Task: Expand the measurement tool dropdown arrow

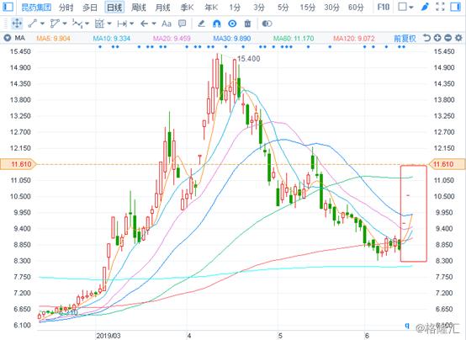Action: pyautogui.click(x=132, y=24)
